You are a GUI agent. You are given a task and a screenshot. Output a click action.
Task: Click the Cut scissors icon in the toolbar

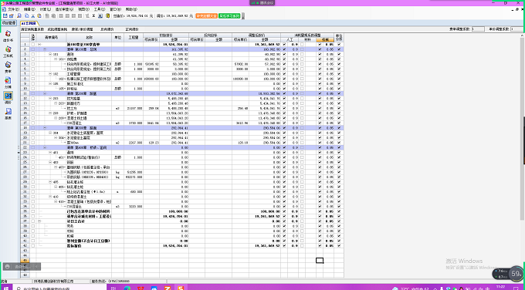tap(33, 15)
